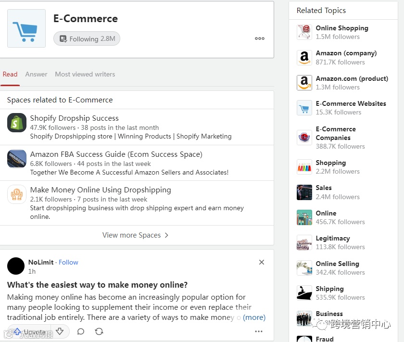The width and height of the screenshot is (404, 342).
Task: Open the Most viewed writers tab
Action: click(85, 74)
